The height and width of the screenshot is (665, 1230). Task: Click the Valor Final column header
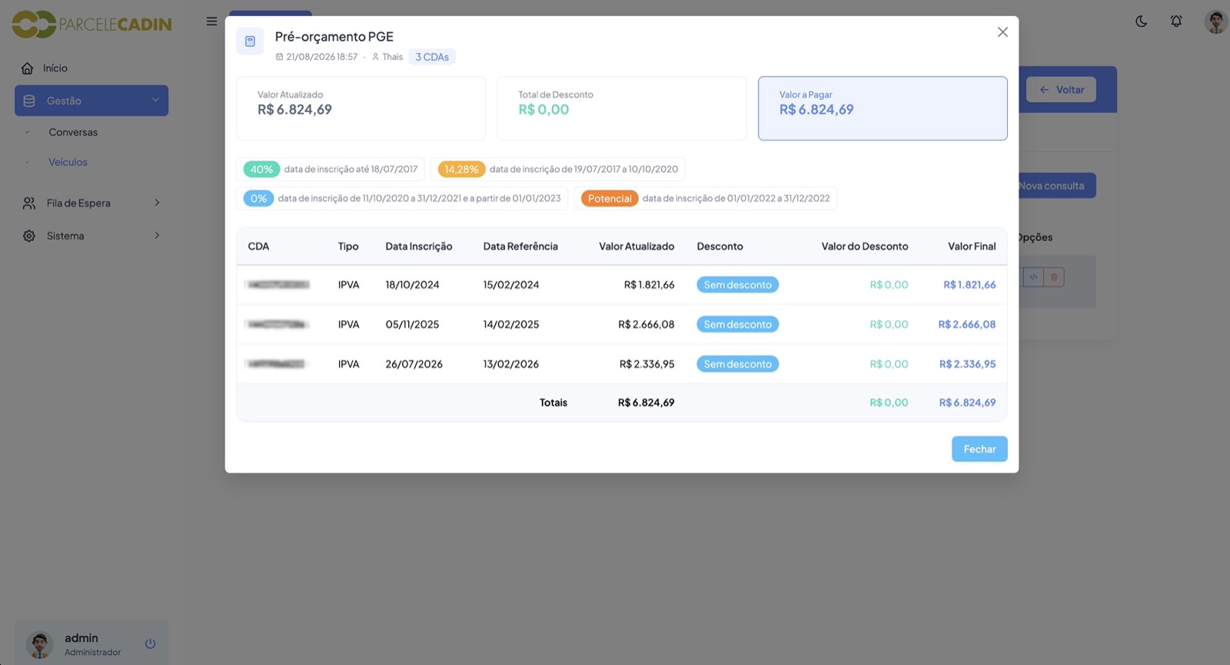pos(972,246)
